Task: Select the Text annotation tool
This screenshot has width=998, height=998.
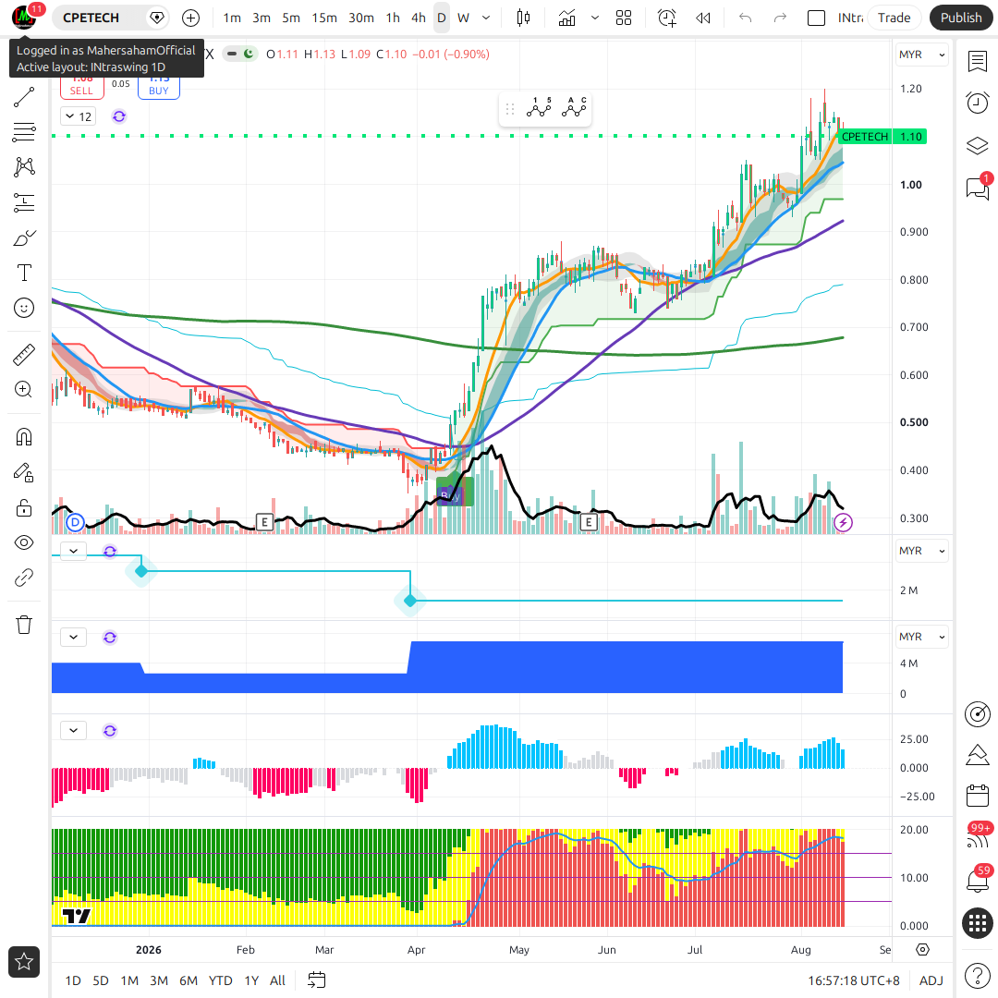Action: click(x=24, y=273)
